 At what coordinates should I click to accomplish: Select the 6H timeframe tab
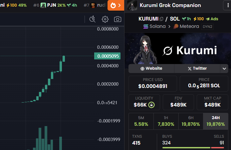point(191,121)
